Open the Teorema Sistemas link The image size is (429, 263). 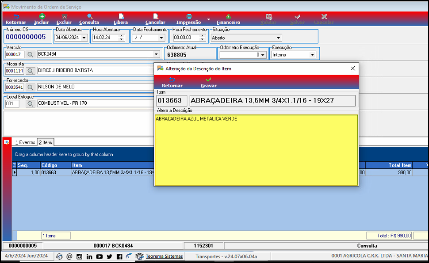[x=164, y=256]
